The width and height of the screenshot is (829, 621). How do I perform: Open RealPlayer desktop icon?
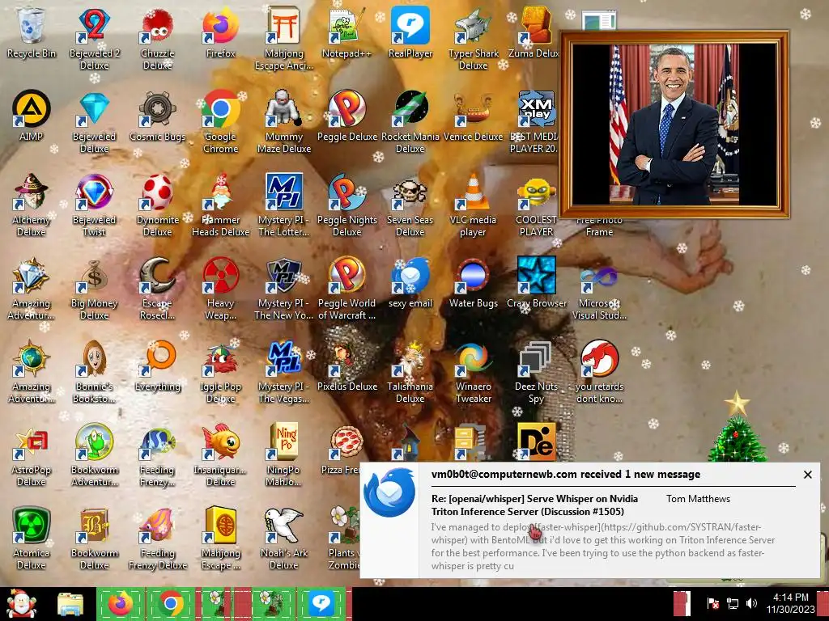click(410, 32)
